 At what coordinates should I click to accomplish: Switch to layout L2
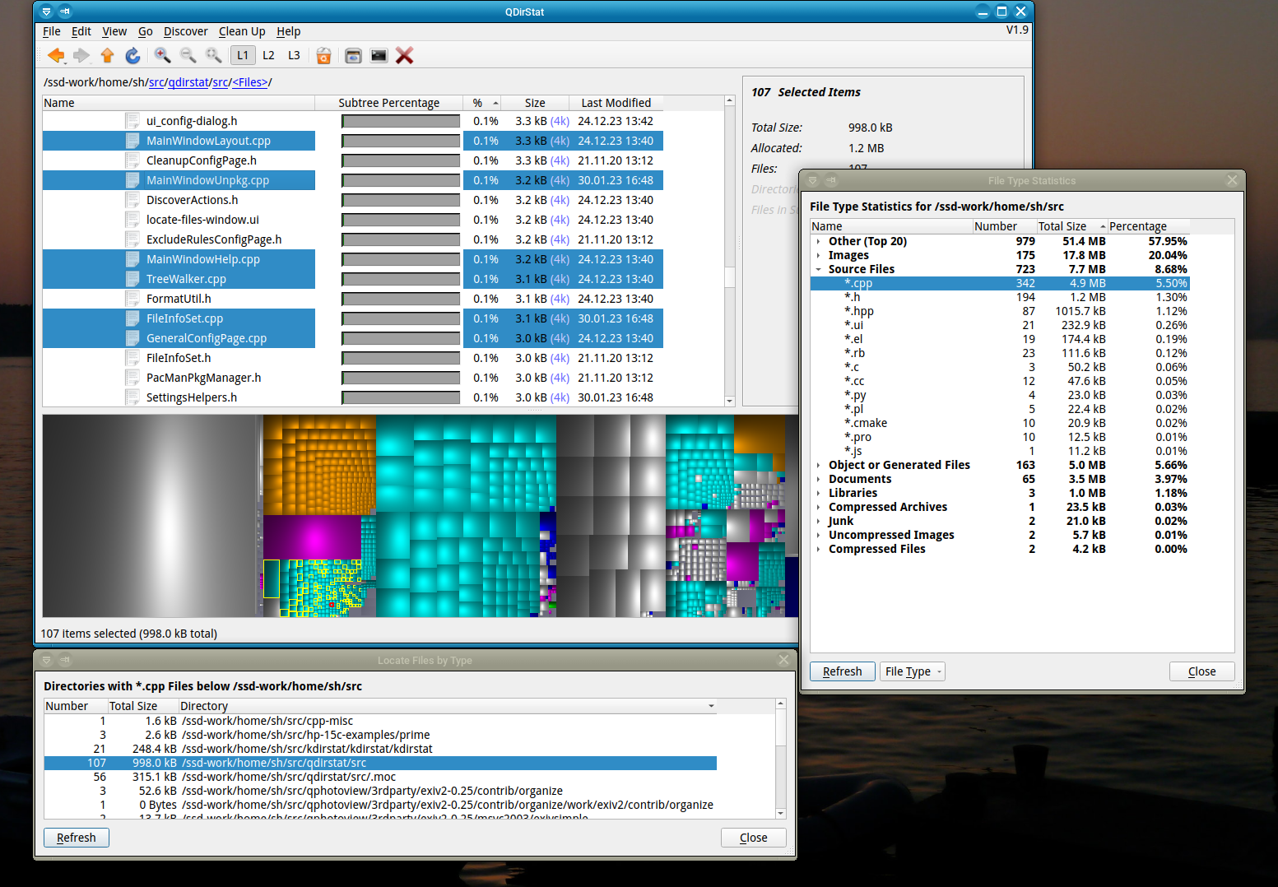point(268,55)
